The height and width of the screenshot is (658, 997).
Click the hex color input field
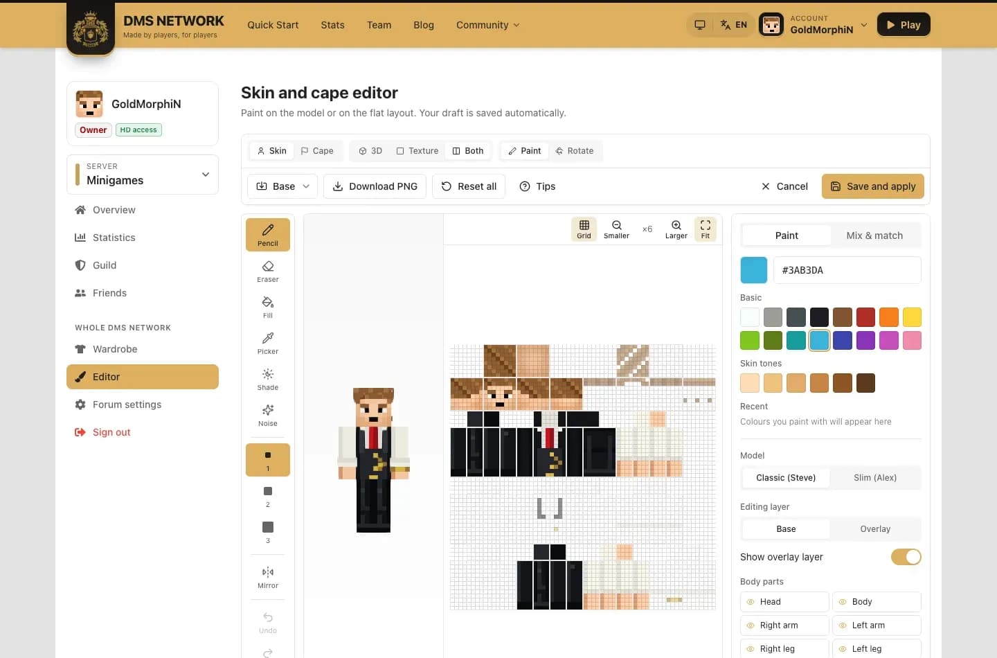pyautogui.click(x=847, y=270)
